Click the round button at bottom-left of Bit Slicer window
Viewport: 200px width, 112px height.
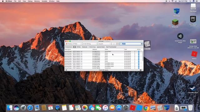[x=66, y=70]
